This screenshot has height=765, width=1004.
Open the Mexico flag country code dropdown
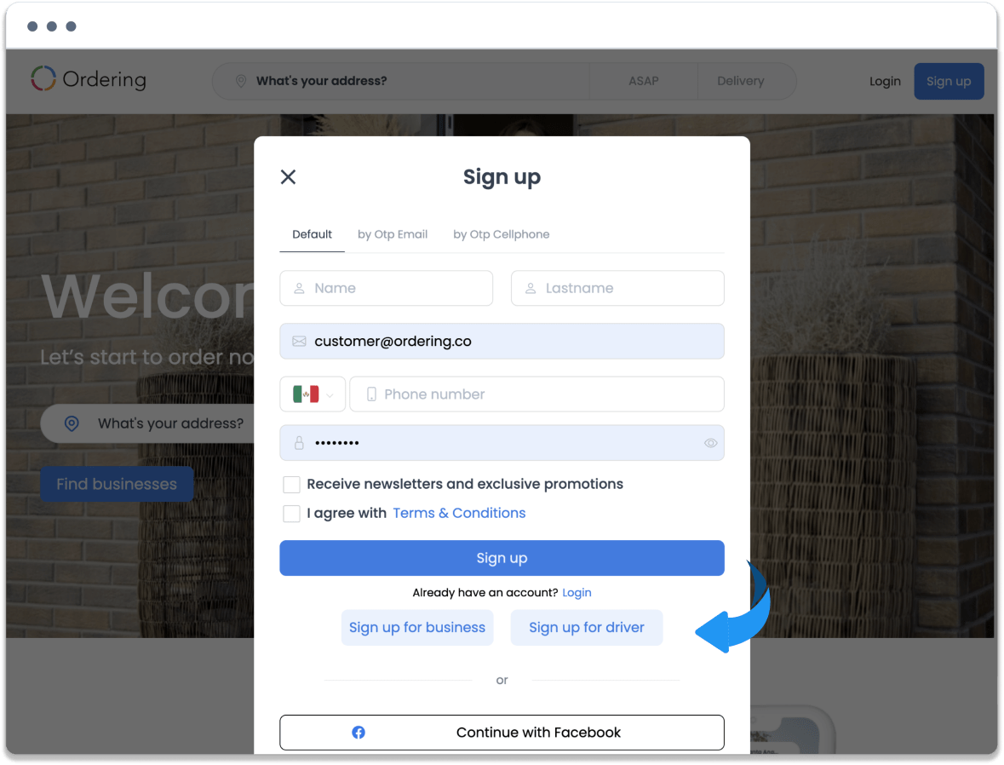[x=313, y=394]
